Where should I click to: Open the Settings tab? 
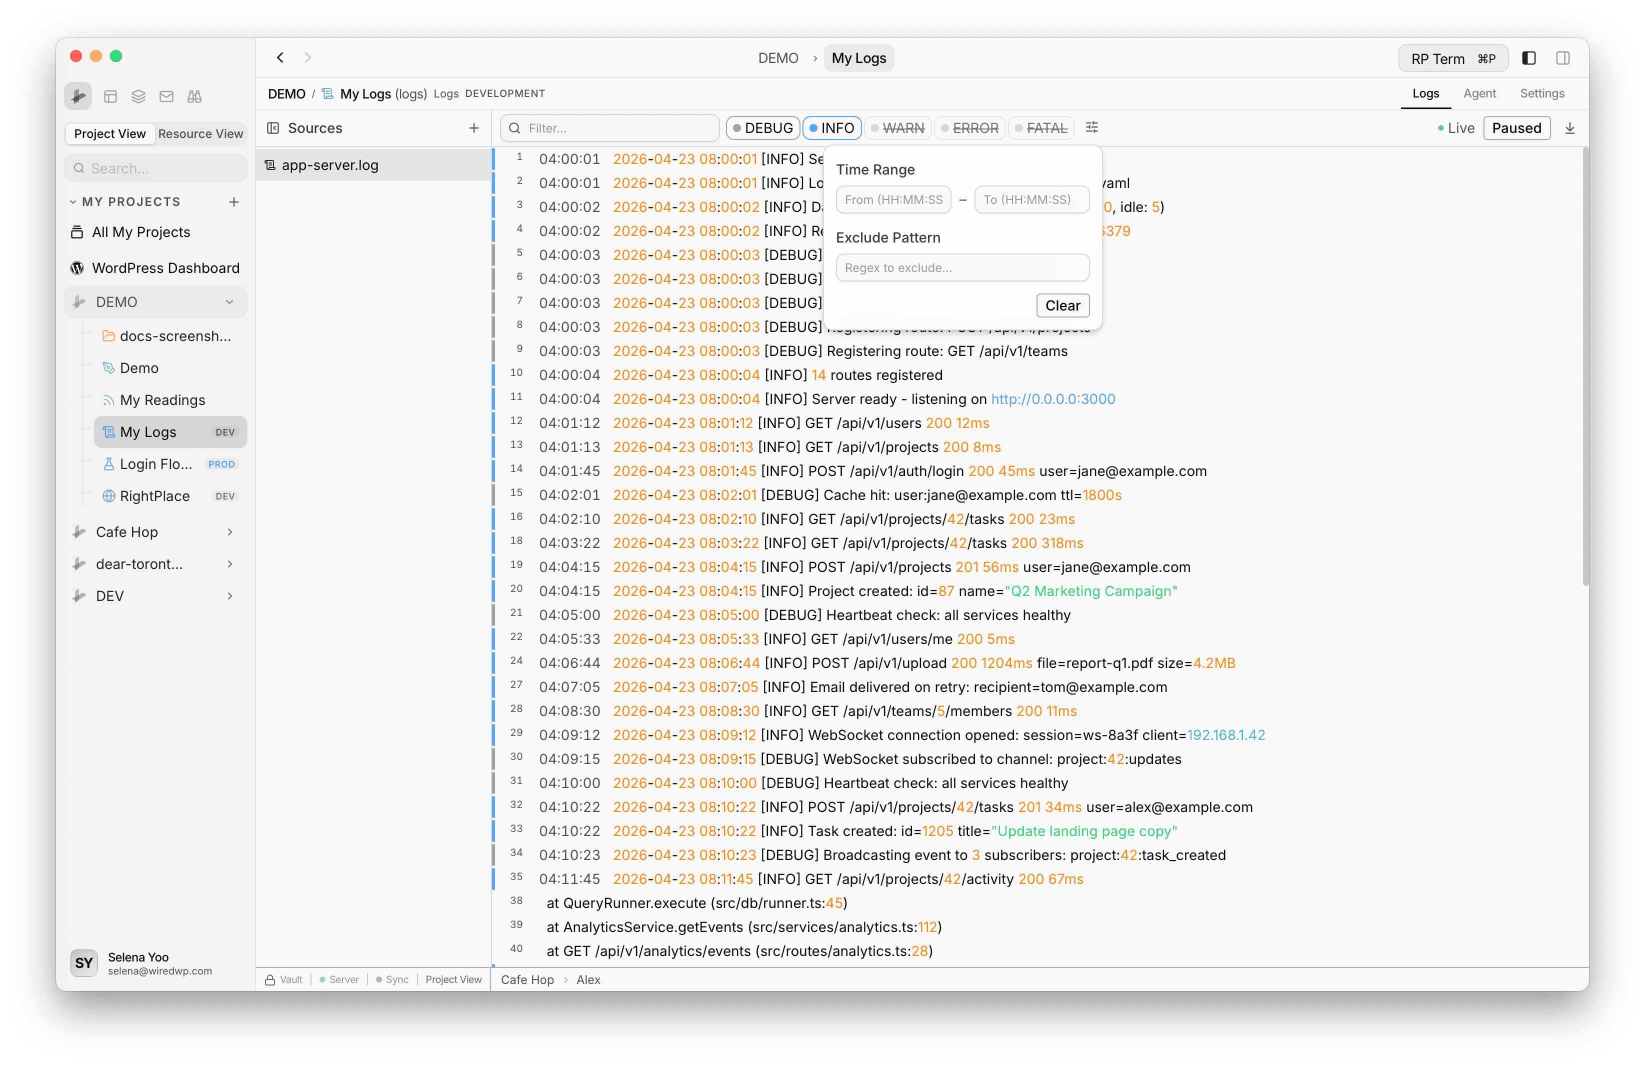1541,93
